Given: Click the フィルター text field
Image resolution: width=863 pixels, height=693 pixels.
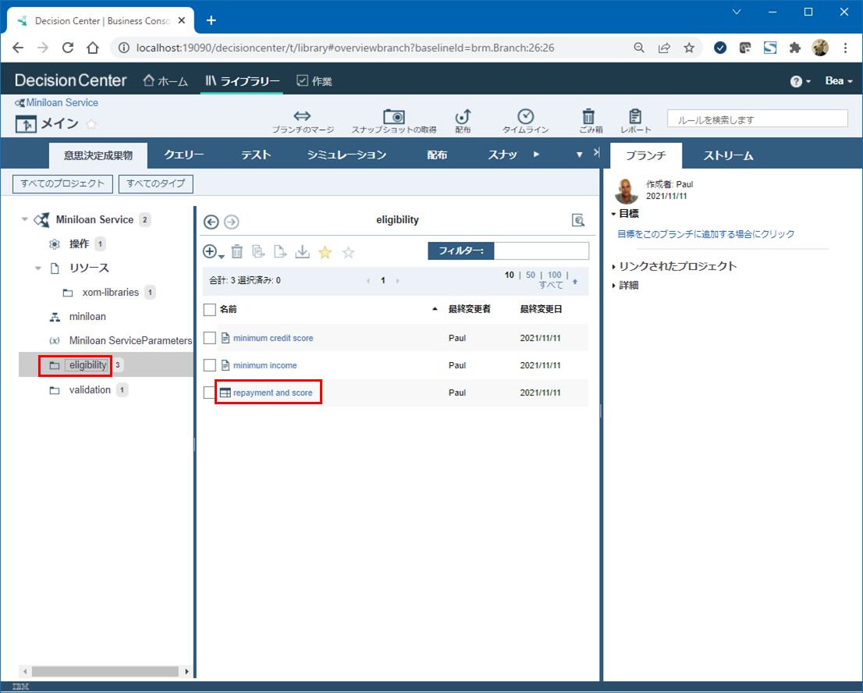Looking at the screenshot, I should [x=541, y=251].
